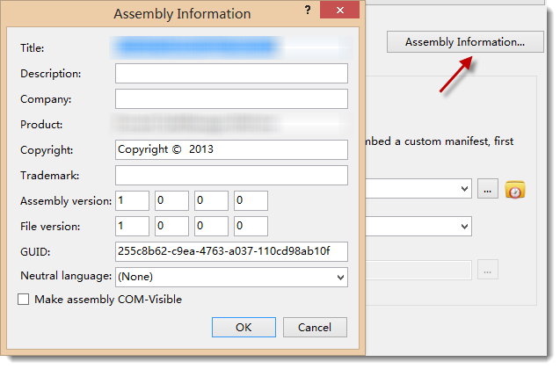The height and width of the screenshot is (369, 560).
Task: Enable Make assembly COM-Visible checkbox
Action: point(24,299)
